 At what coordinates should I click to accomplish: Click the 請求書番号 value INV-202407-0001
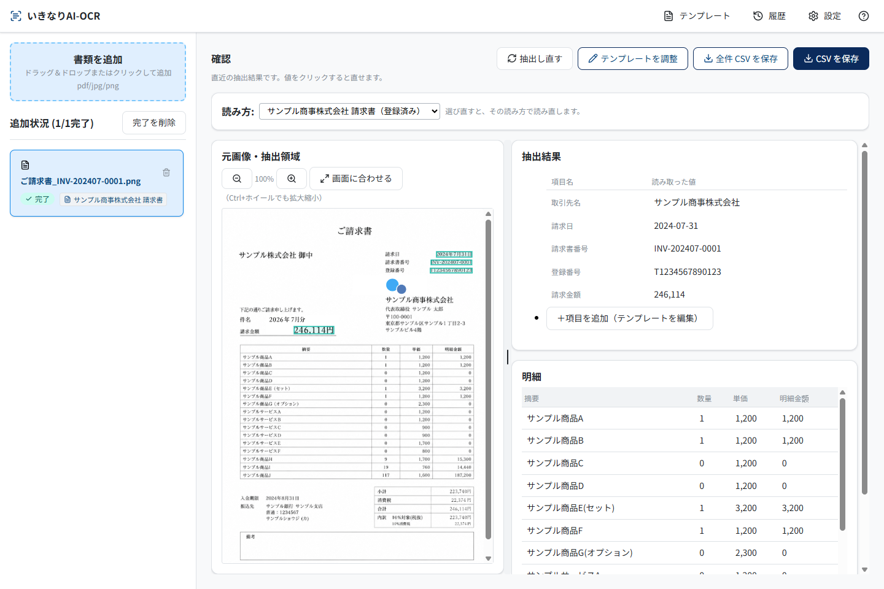pyautogui.click(x=688, y=248)
